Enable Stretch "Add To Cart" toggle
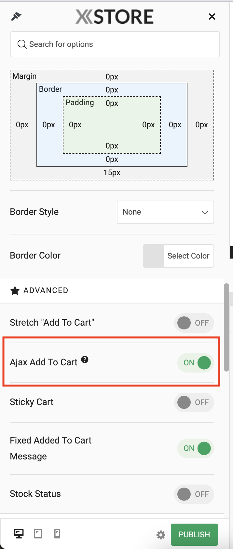 pyautogui.click(x=194, y=323)
